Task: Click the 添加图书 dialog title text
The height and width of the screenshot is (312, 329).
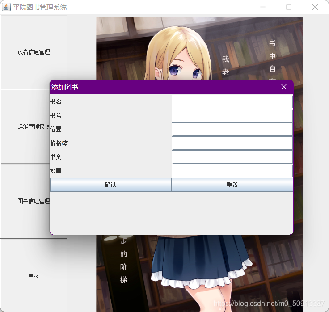Action: tap(65, 87)
